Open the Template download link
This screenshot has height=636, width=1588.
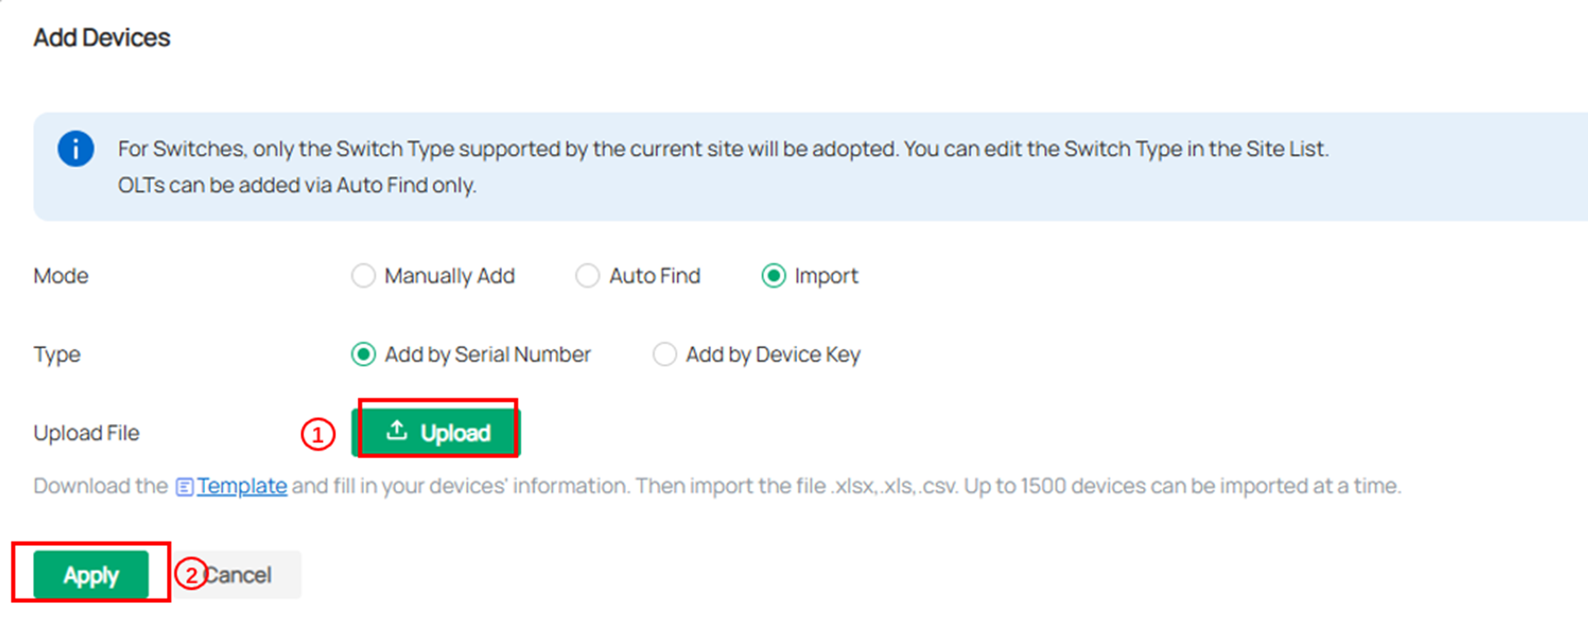point(242,486)
